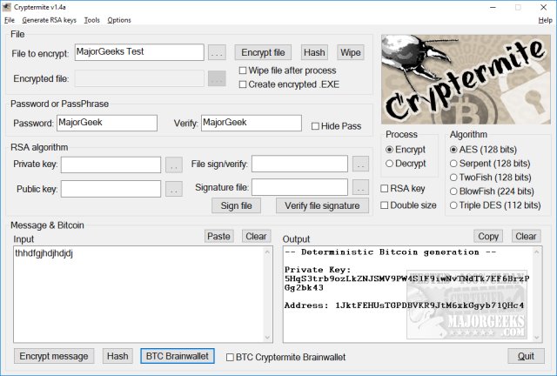Click the Paste button above Input
Screen dimensions: 557x376
(x=218, y=237)
